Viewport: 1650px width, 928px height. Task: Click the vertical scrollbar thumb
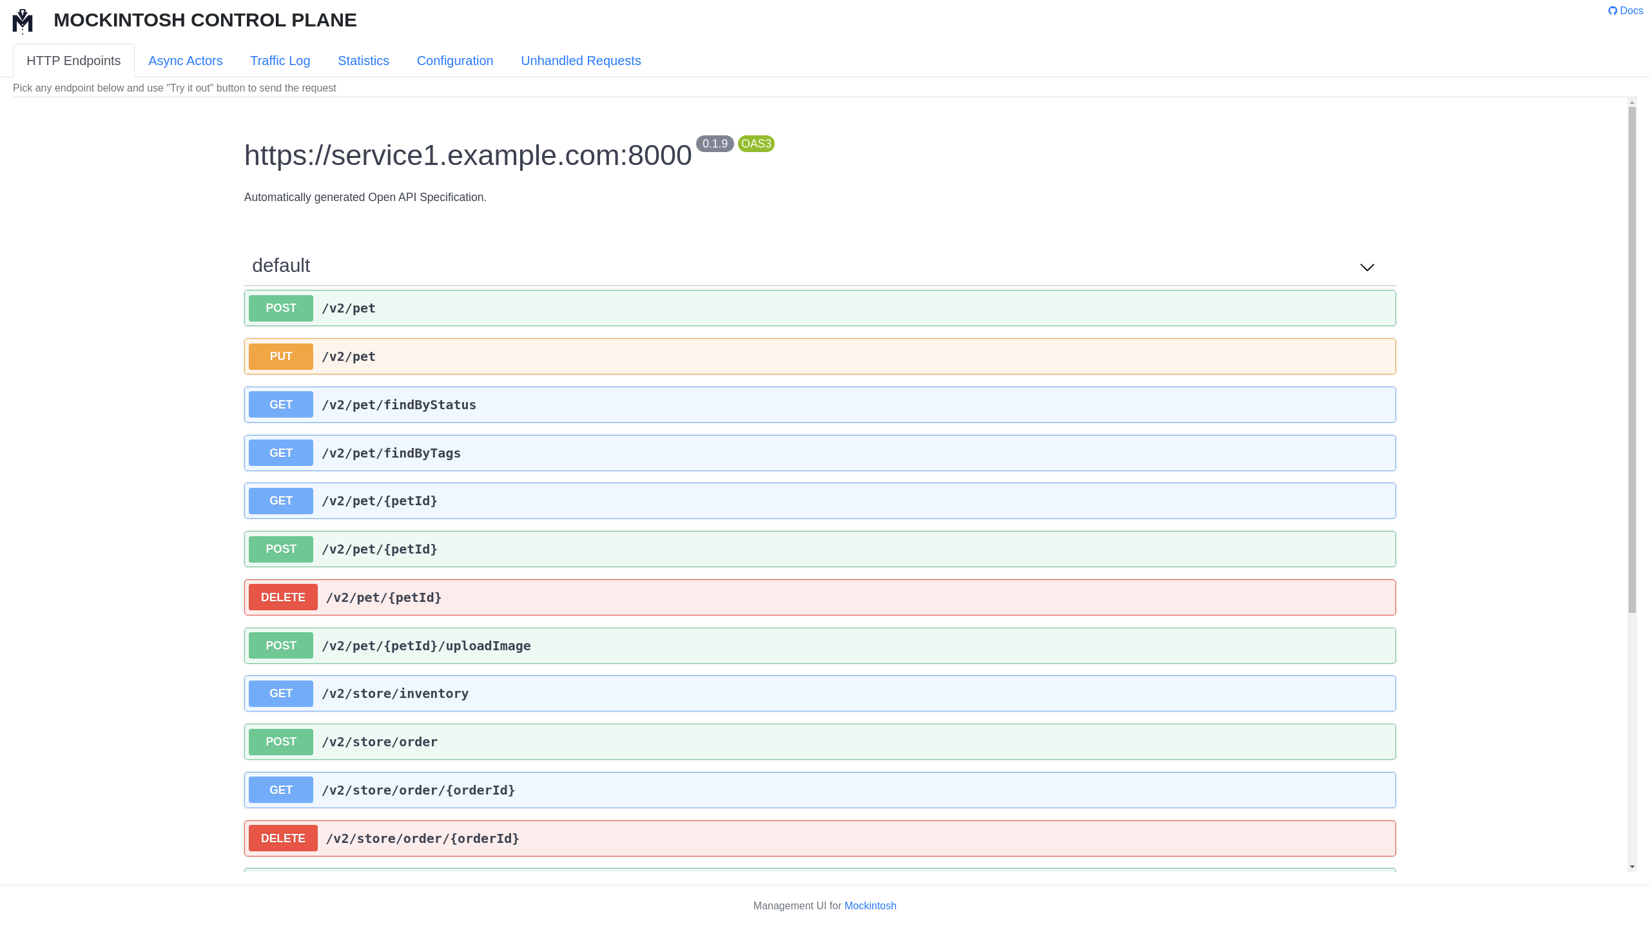1632,360
